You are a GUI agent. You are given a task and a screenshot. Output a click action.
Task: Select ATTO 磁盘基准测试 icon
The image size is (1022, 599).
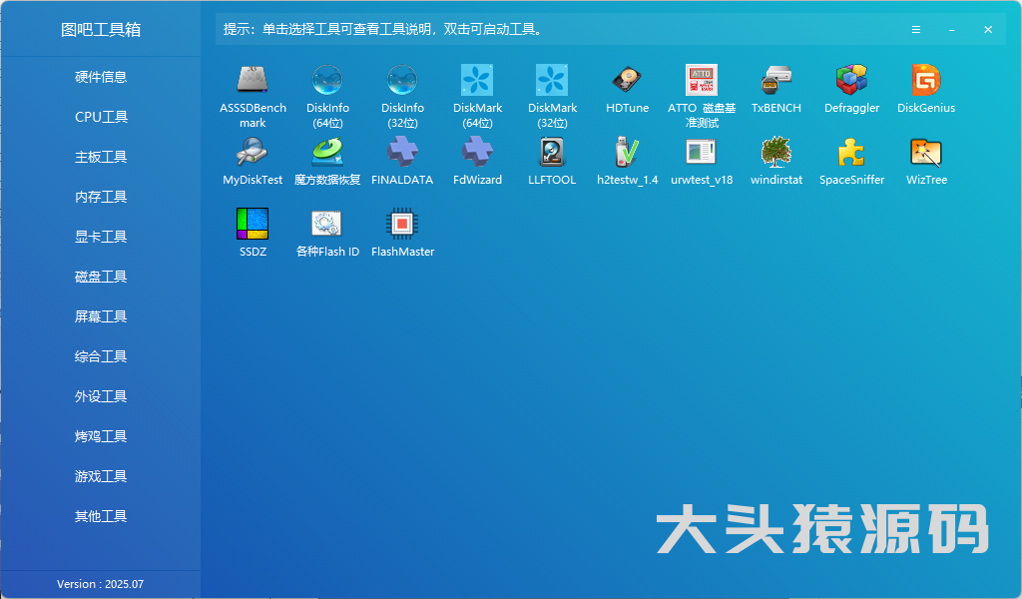702,80
